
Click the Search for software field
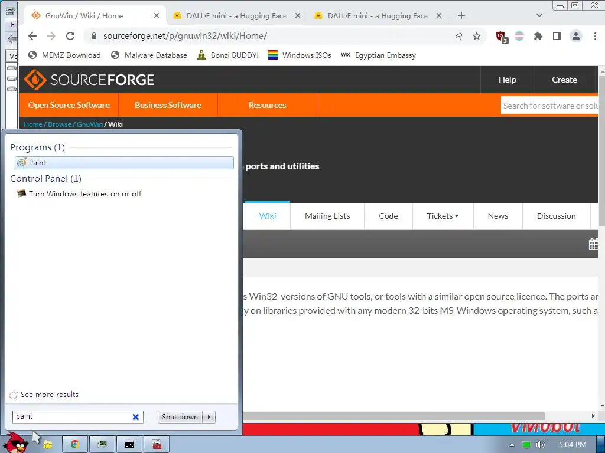[549, 106]
